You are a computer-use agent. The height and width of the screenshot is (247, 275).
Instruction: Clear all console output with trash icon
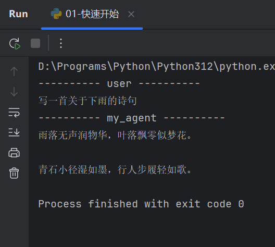pyautogui.click(x=14, y=173)
